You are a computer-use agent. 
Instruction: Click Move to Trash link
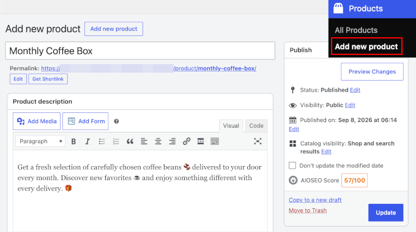308,211
